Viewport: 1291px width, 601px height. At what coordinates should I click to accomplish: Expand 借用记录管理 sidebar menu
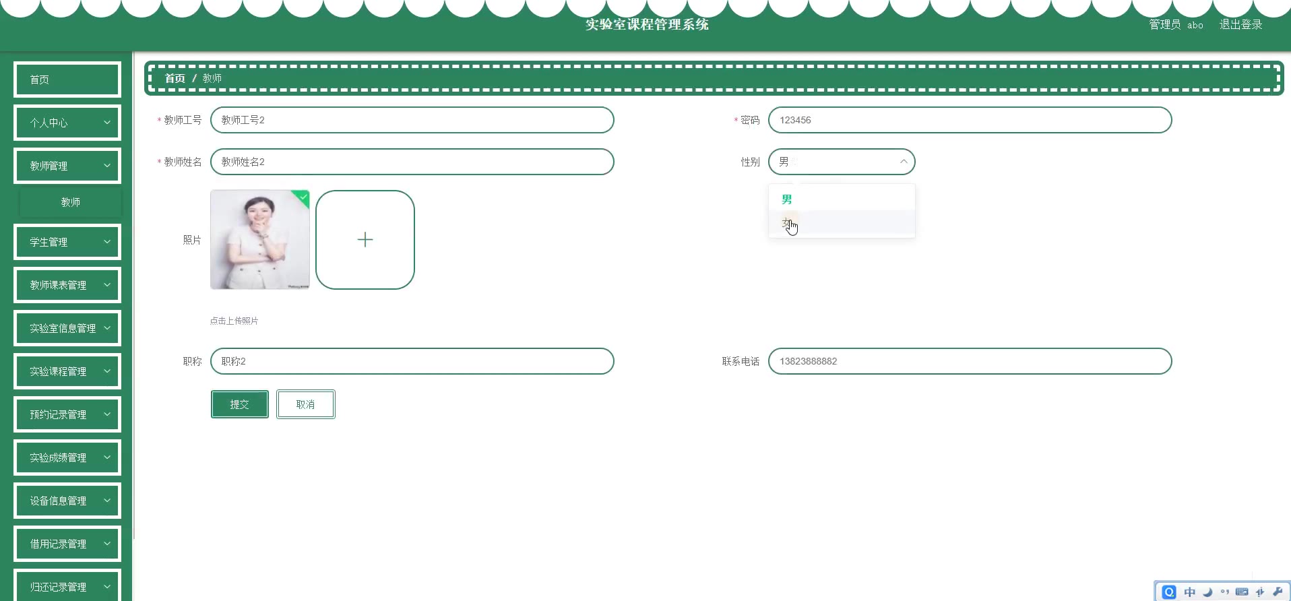(67, 544)
